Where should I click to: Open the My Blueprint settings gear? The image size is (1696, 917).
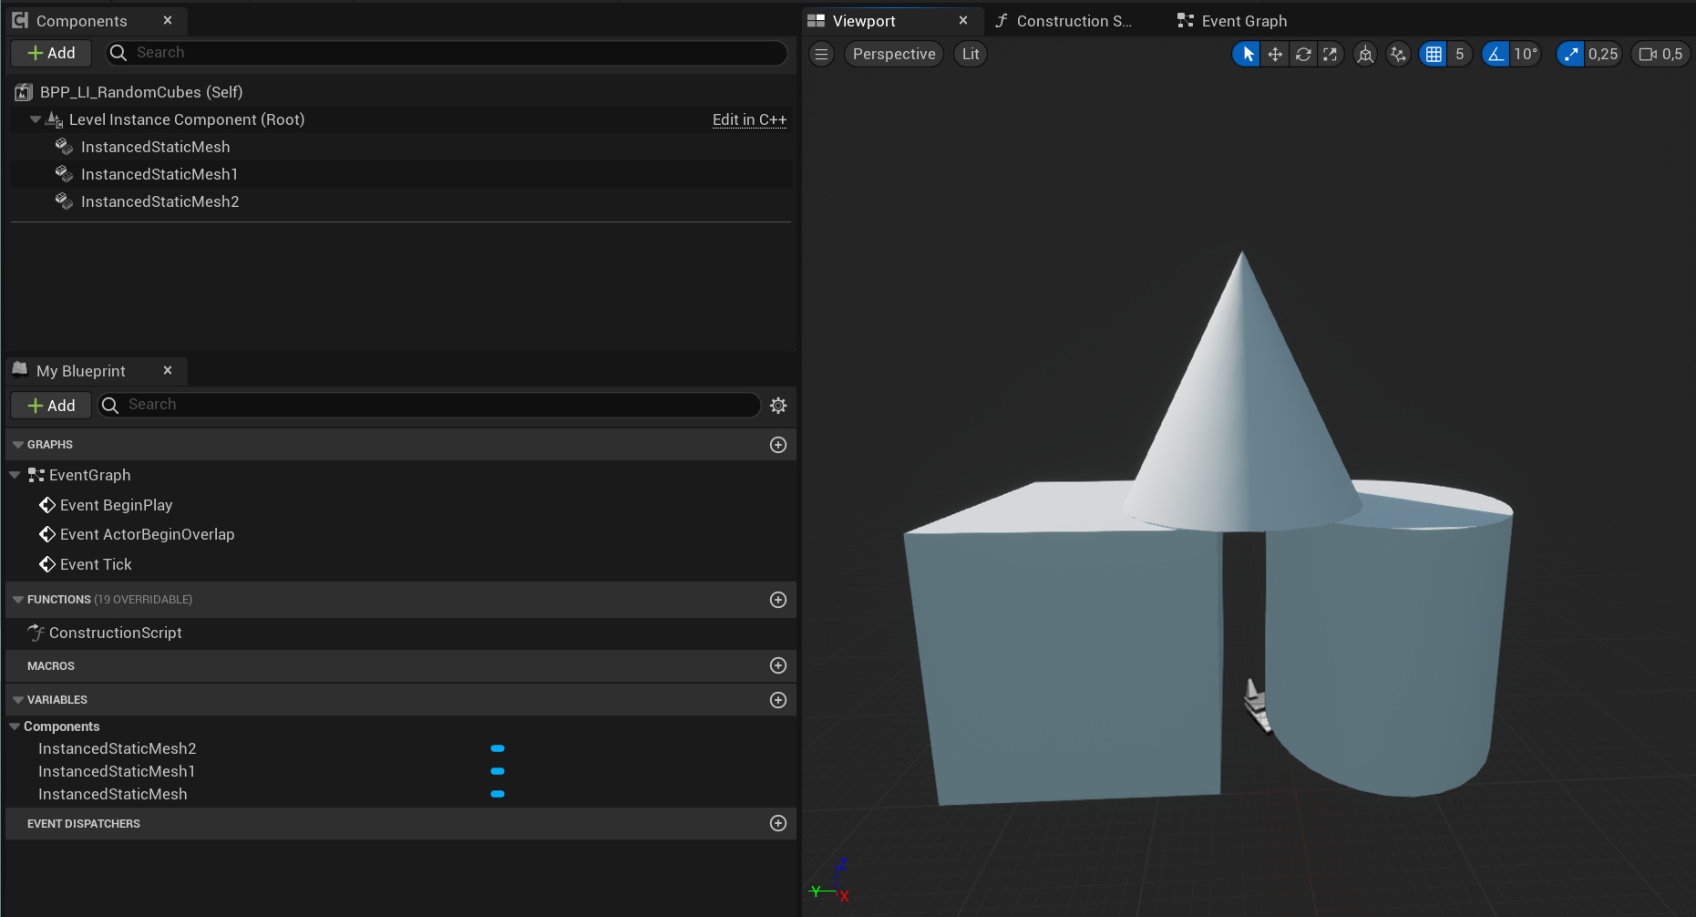778,405
